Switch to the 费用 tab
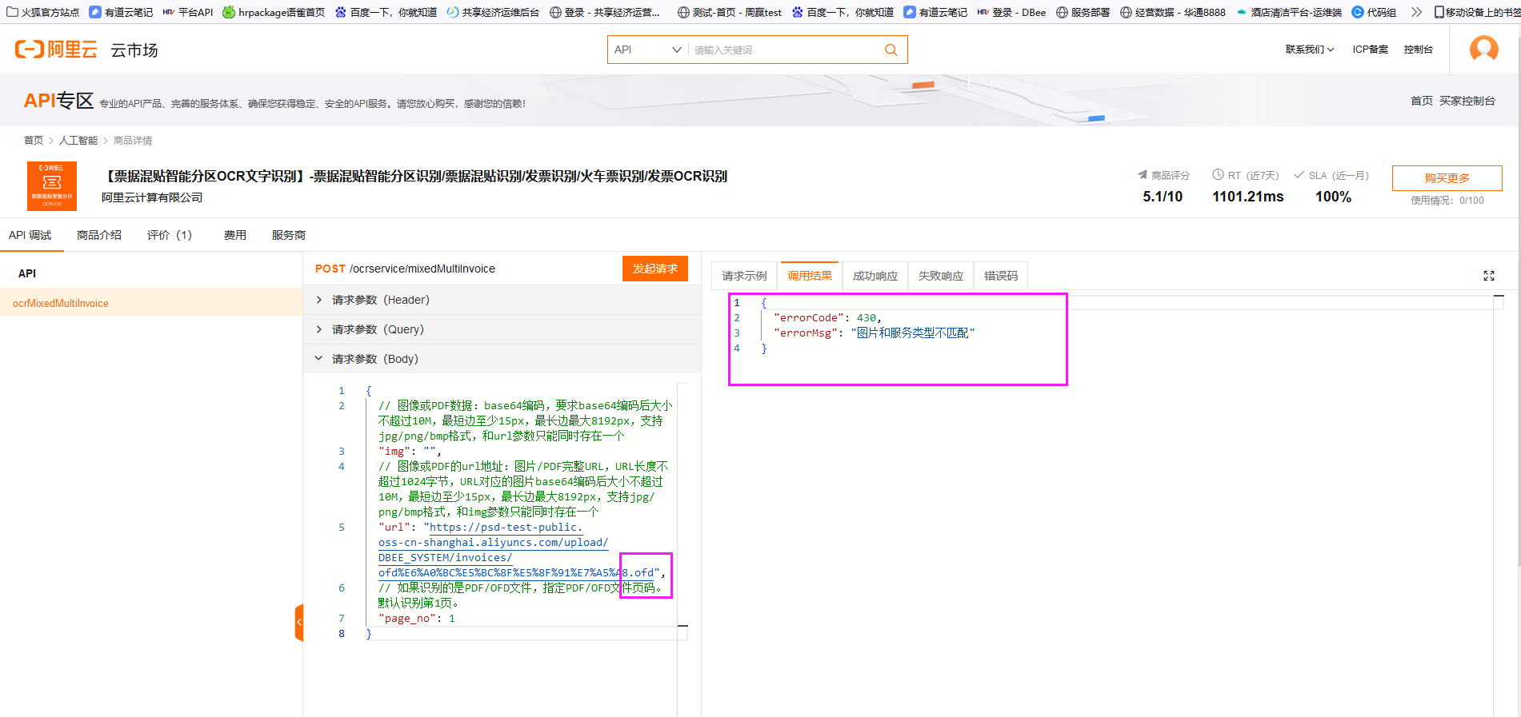The height and width of the screenshot is (717, 1521). click(235, 235)
